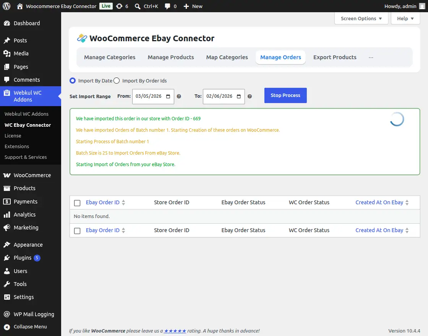The image size is (428, 336).
Task: Click the Users person icon
Action: (7, 271)
